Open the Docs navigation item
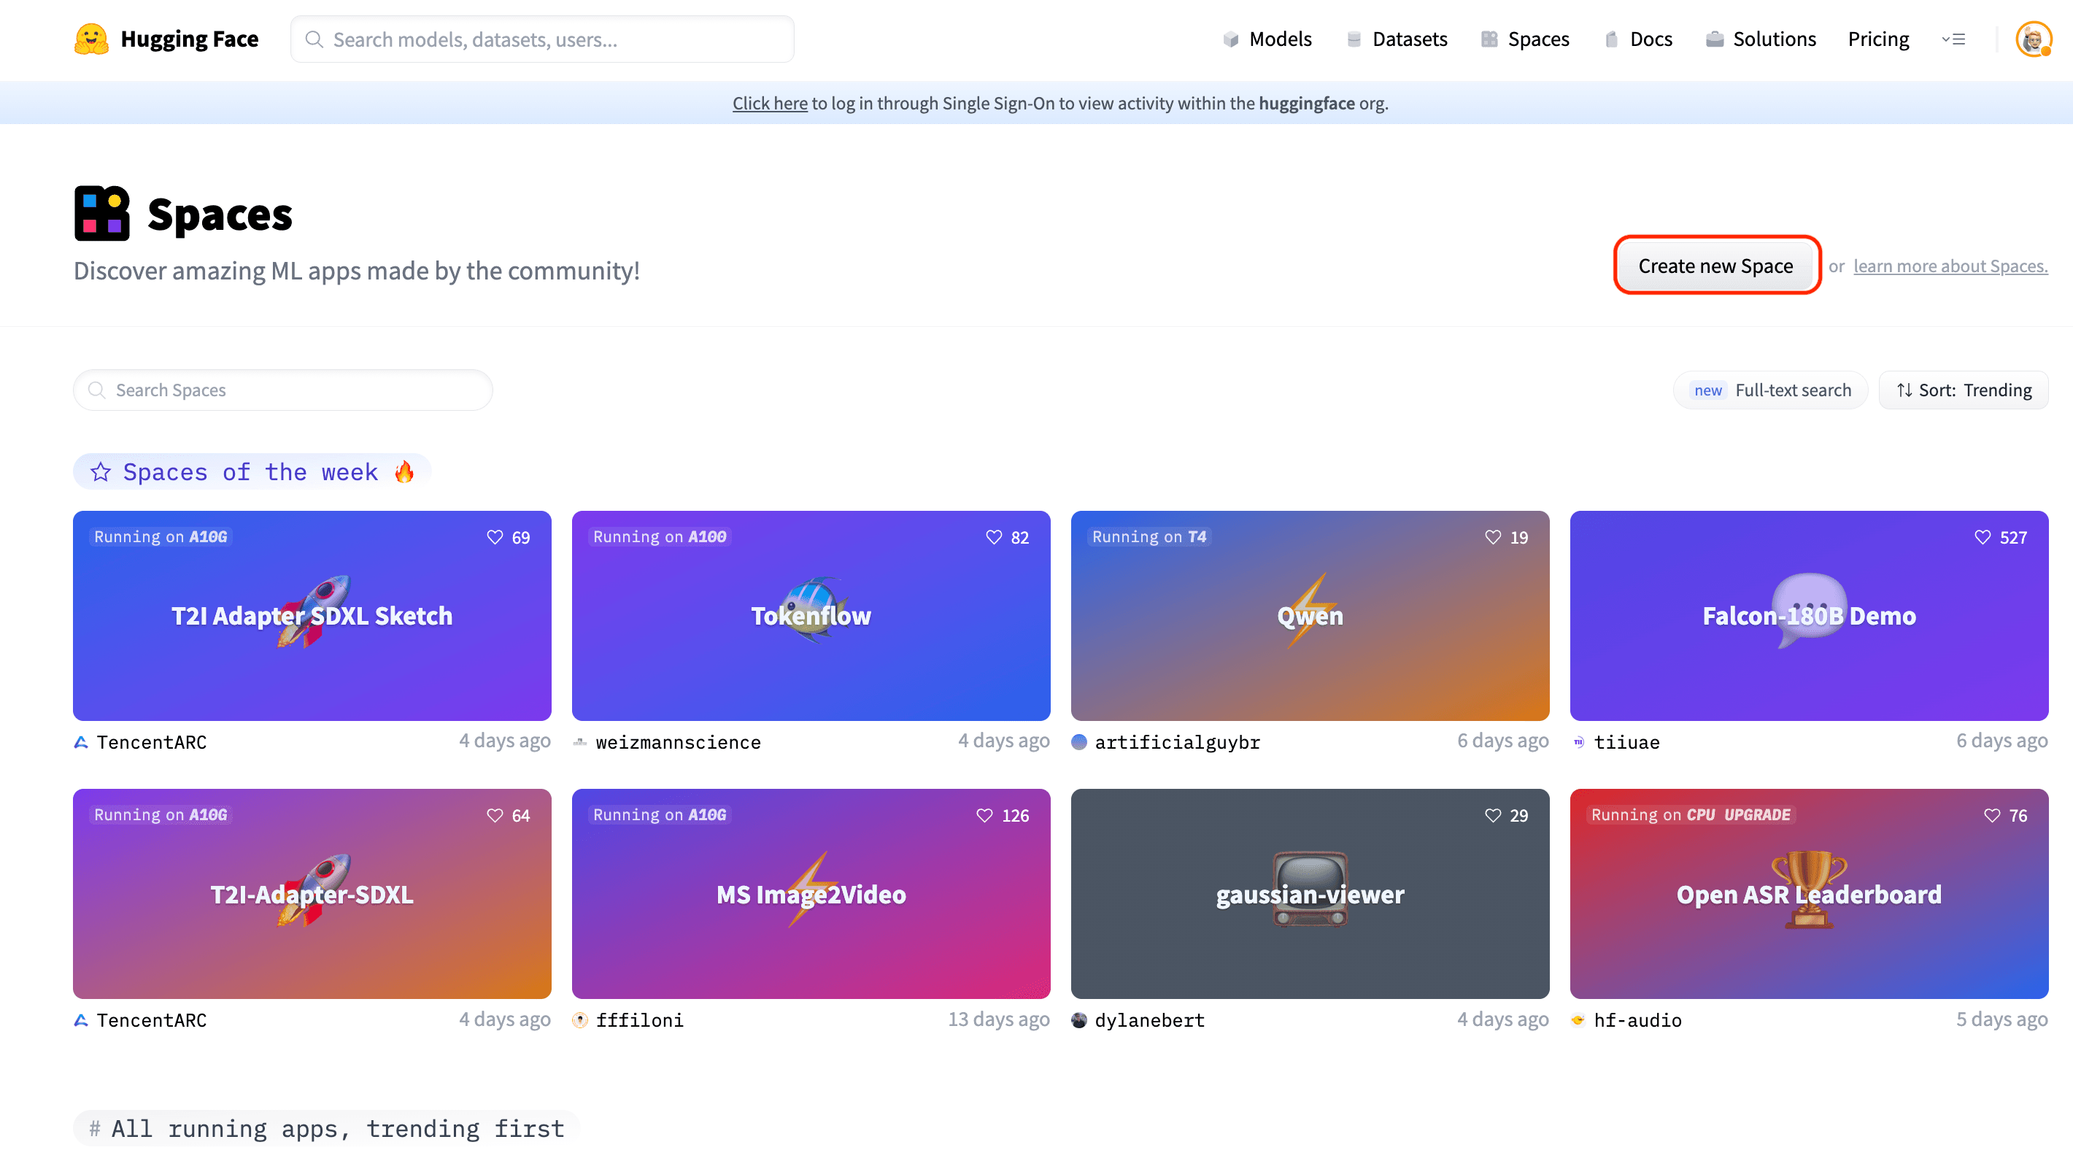Screen dimensions: 2073x1161 [x=1637, y=39]
